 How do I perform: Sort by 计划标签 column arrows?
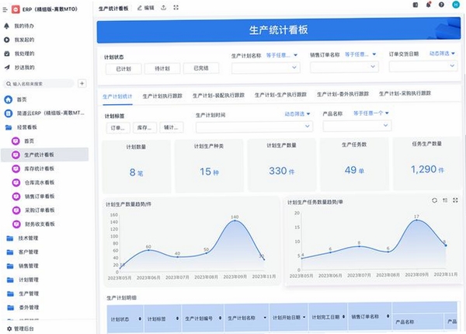click(x=177, y=318)
